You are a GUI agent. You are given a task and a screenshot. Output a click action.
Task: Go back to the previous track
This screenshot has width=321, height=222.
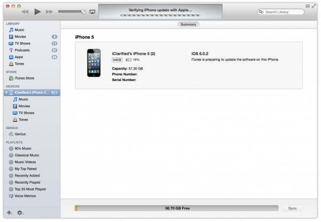(x=25, y=11)
